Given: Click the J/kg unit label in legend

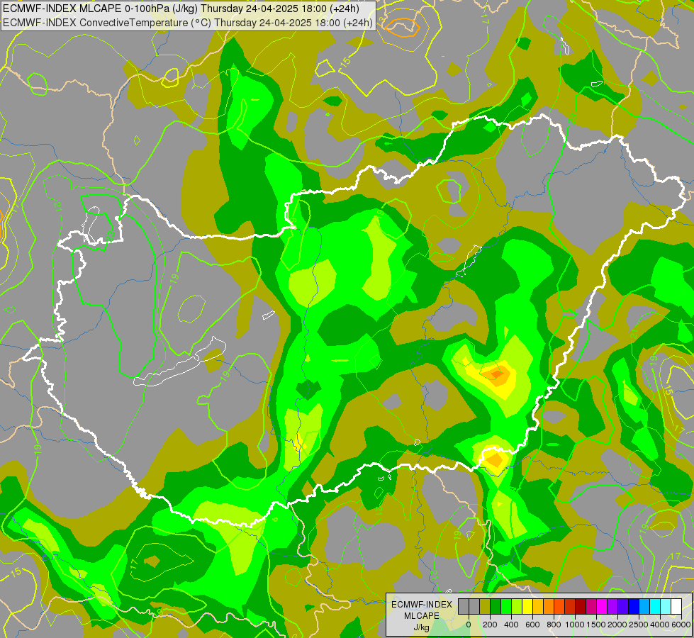Looking at the screenshot, I should 422,628.
